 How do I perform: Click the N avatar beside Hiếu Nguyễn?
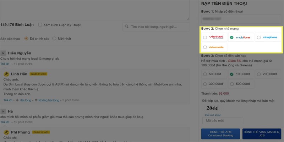[x=3, y=53]
